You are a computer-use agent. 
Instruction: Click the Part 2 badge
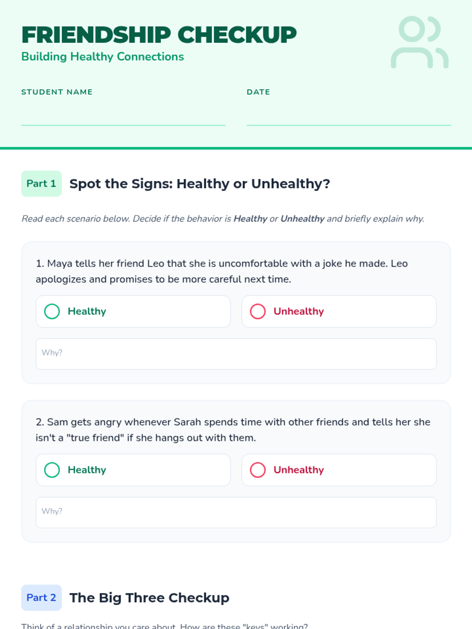click(x=41, y=598)
